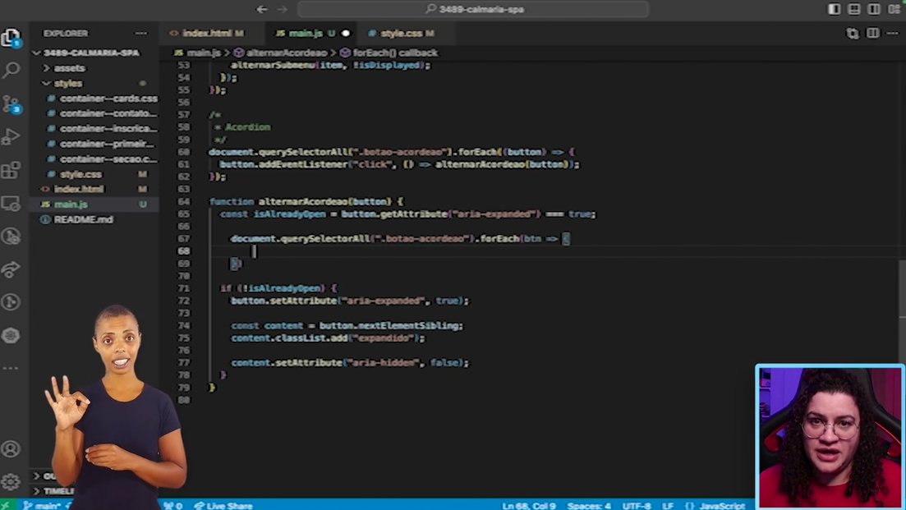Viewport: 906px width, 510px height.
Task: Open Run and Debug view
Action: [x=11, y=137]
